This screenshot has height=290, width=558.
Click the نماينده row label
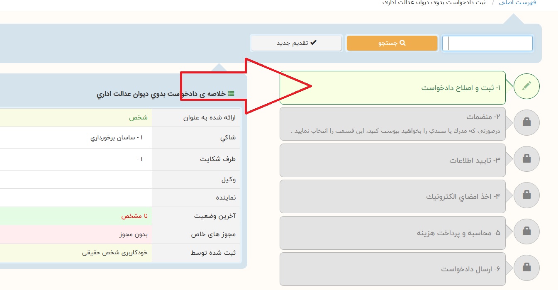[226, 198]
